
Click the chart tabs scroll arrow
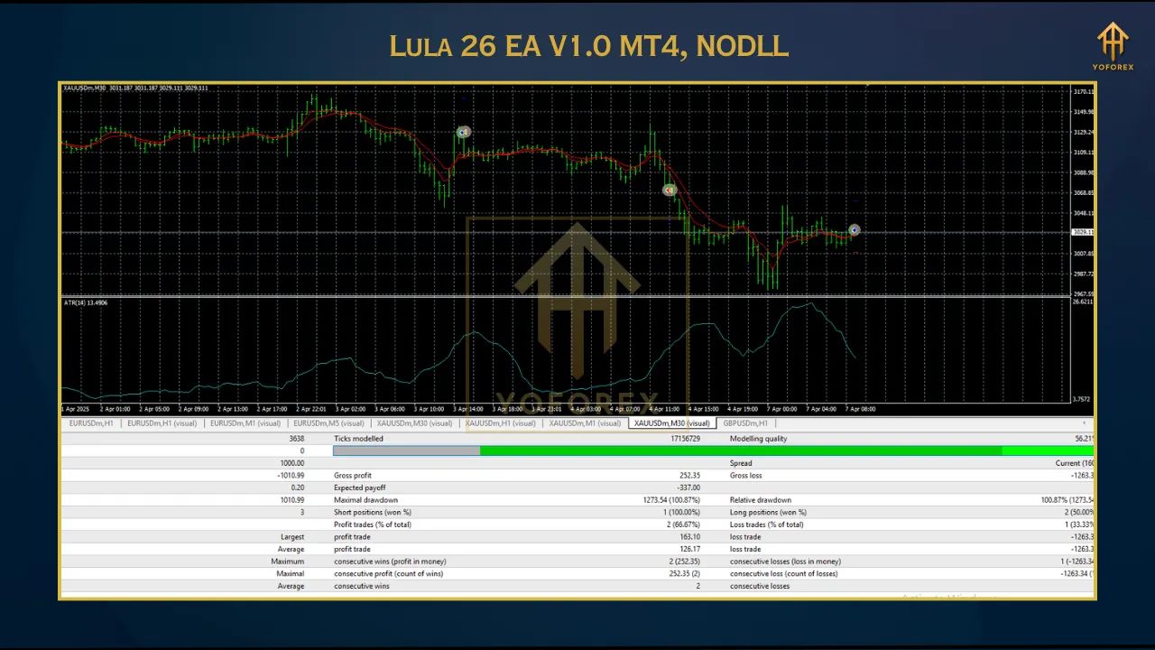[1084, 422]
